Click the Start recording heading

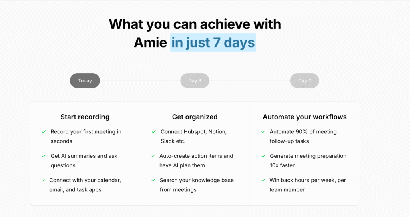(85, 117)
